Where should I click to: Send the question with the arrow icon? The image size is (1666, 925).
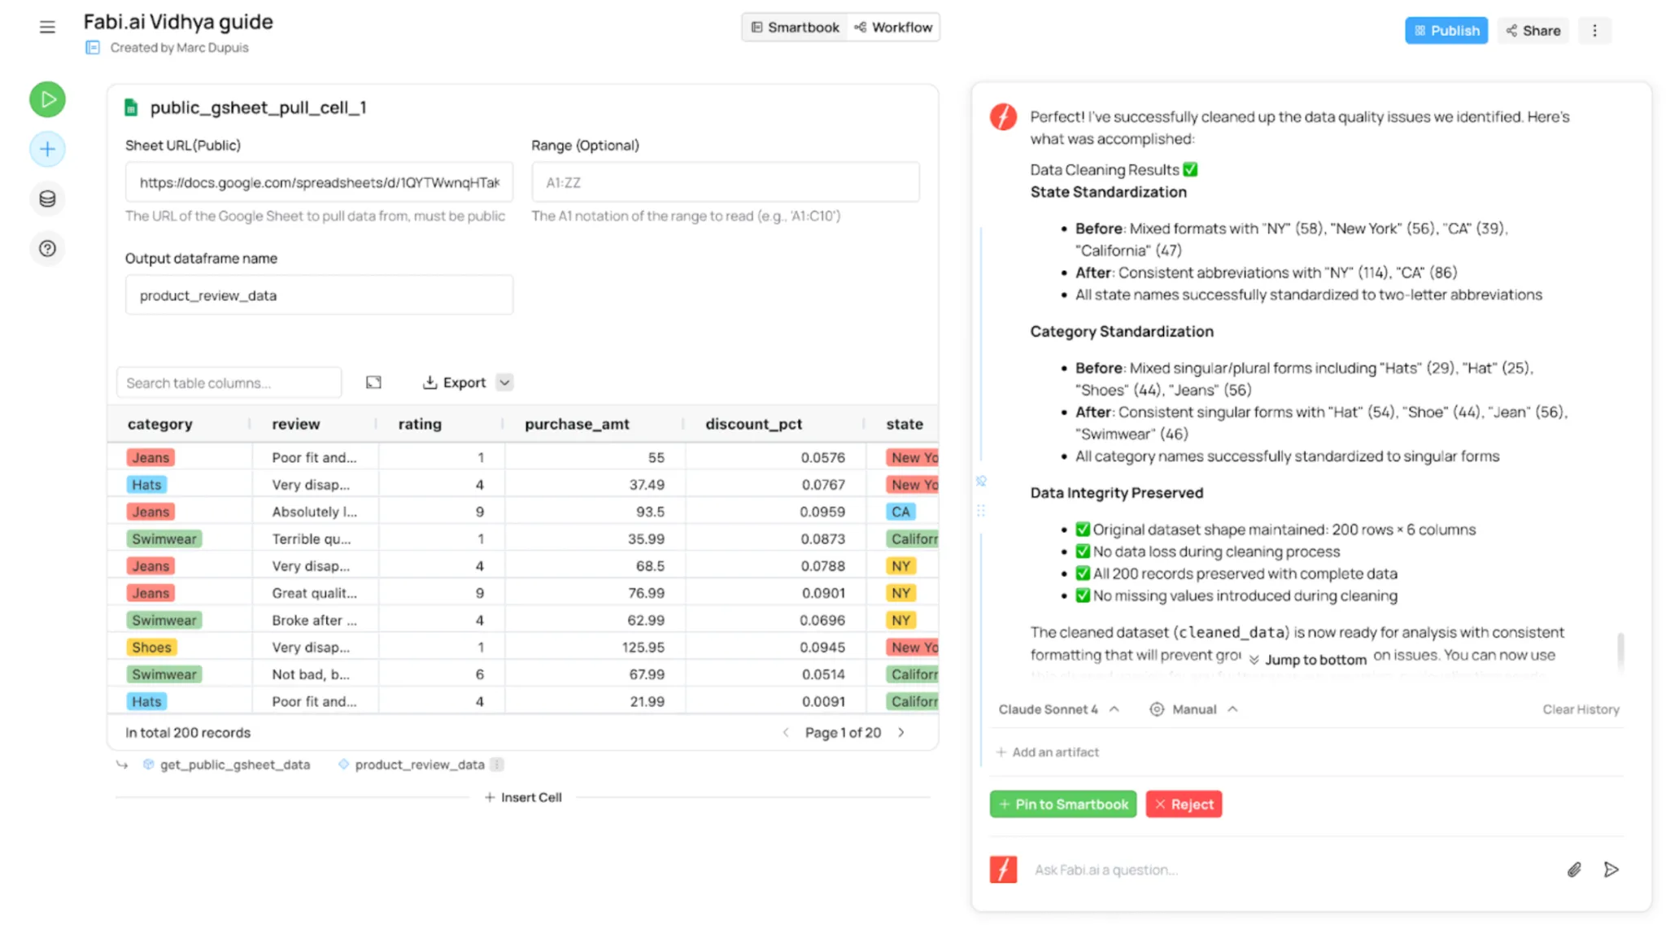click(1611, 870)
